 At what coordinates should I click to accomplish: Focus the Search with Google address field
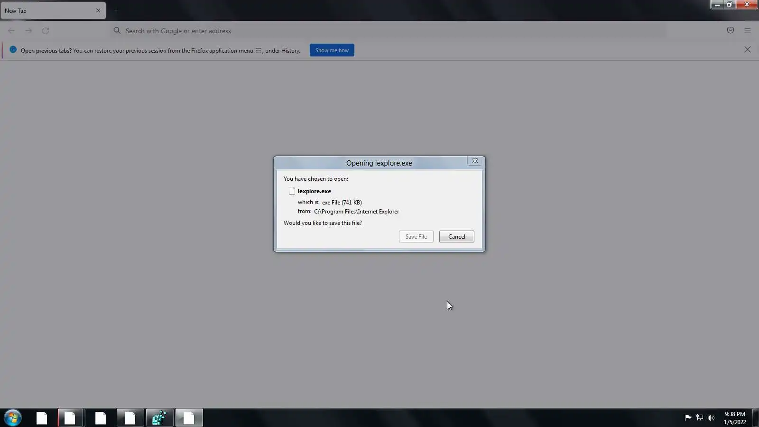click(x=388, y=31)
